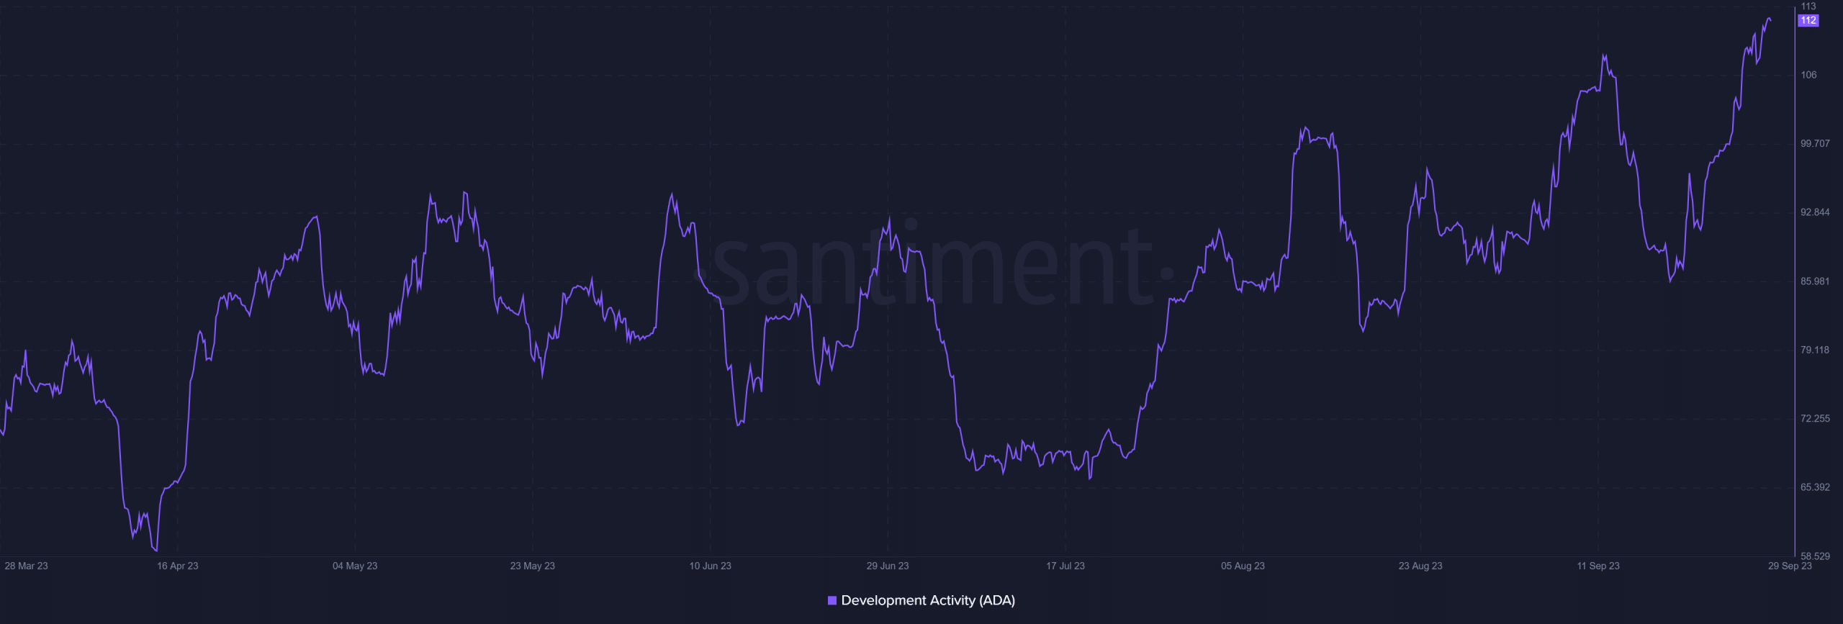This screenshot has height=624, width=1843.
Task: Click the 112 current value badge
Action: 1808,20
